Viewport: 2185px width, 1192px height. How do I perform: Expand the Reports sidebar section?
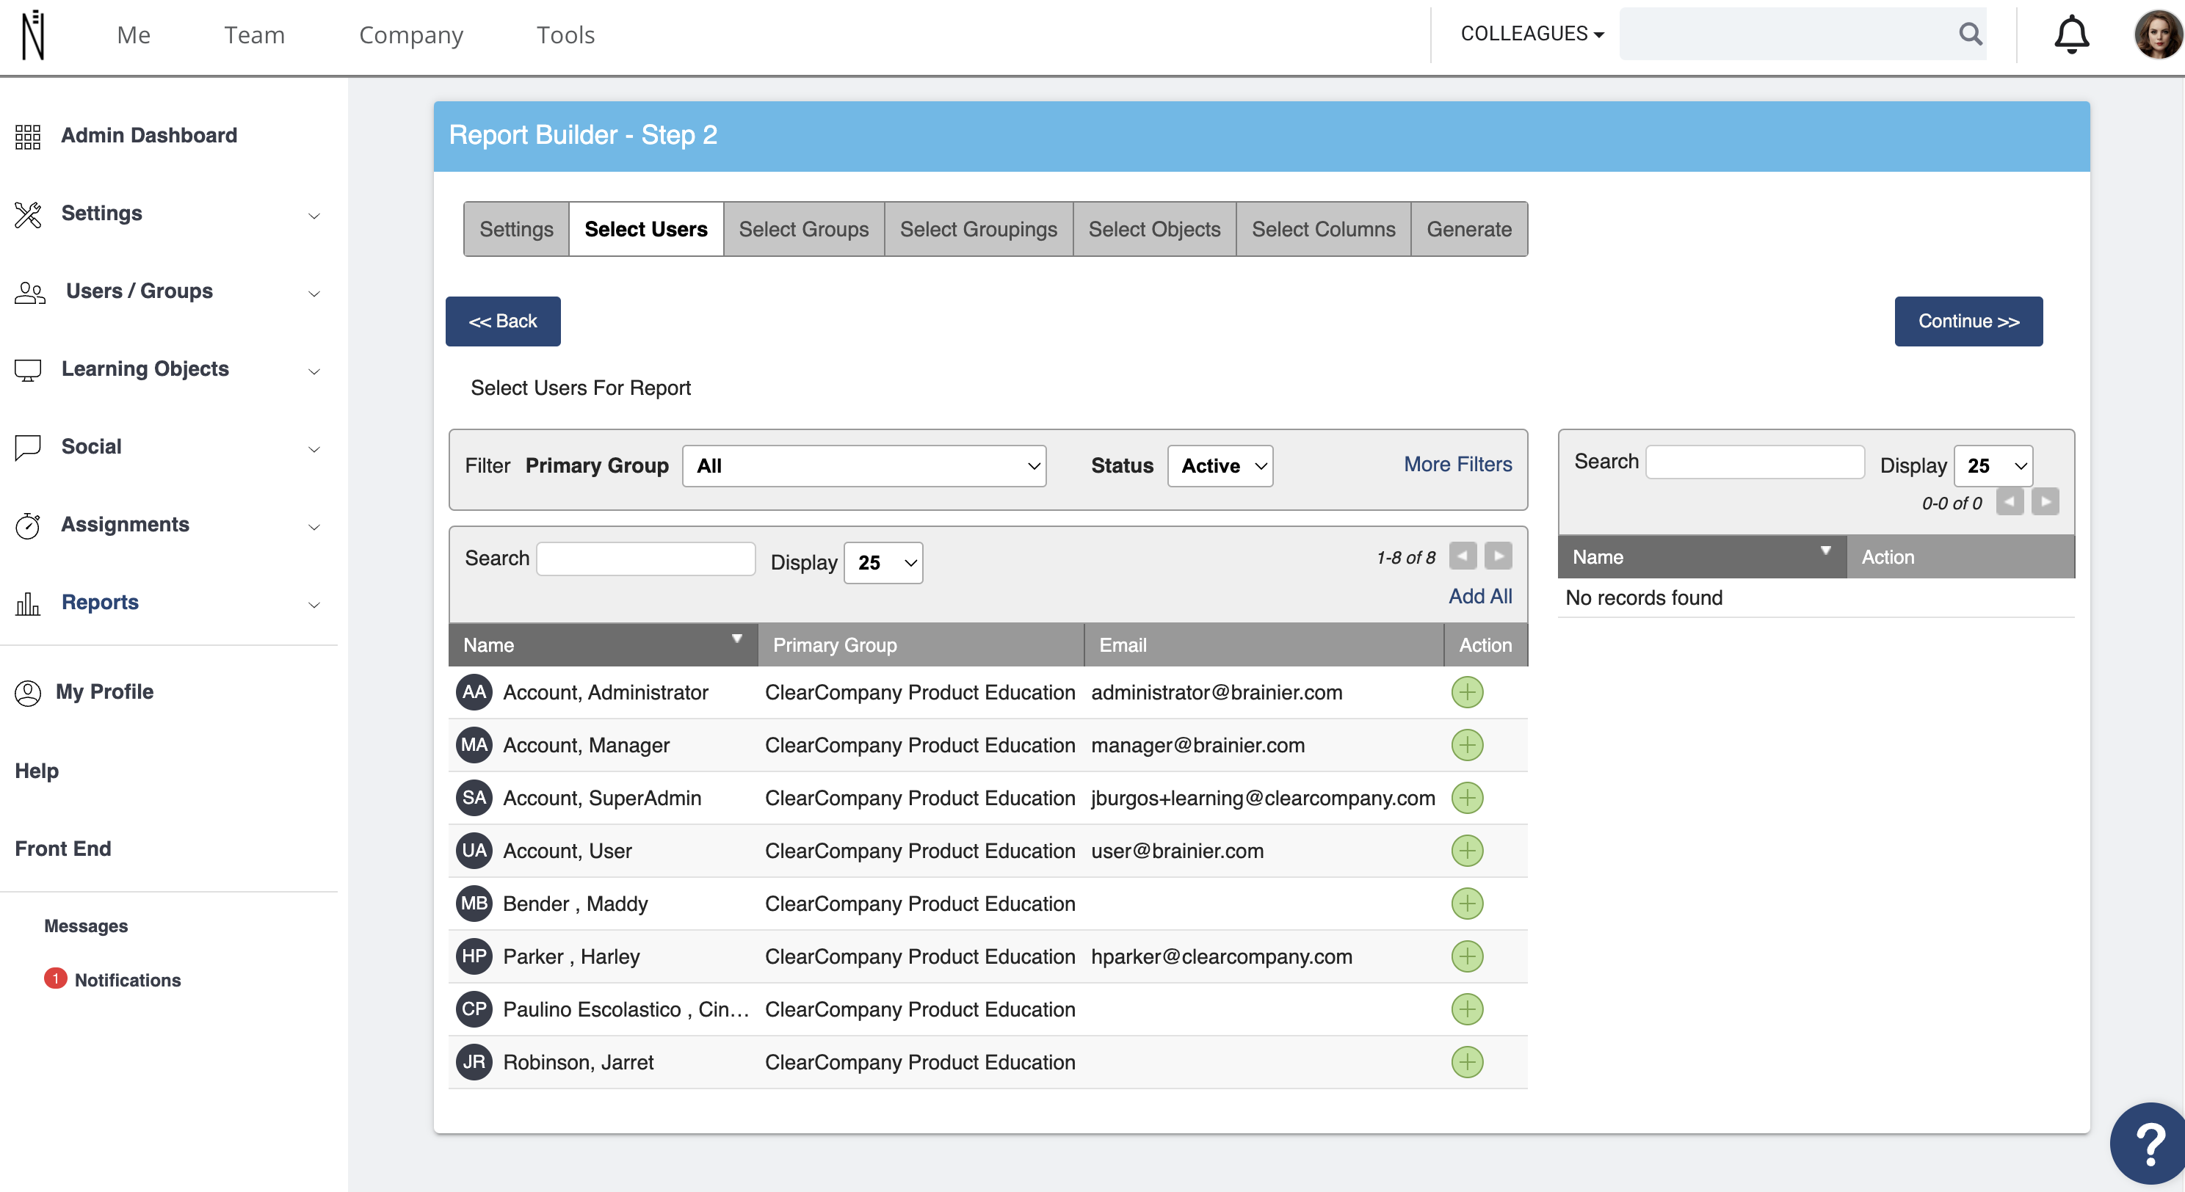click(x=314, y=605)
